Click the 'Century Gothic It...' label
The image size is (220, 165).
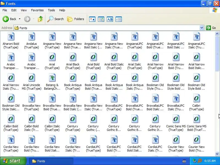(x=155, y=128)
